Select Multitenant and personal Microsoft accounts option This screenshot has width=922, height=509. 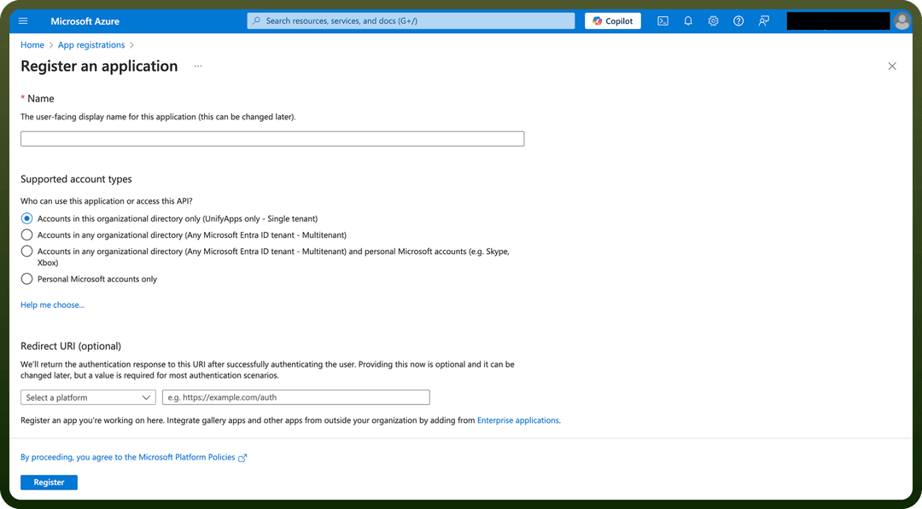click(x=26, y=252)
